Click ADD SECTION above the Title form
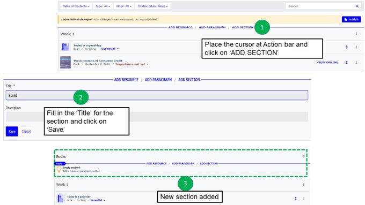 189,80
